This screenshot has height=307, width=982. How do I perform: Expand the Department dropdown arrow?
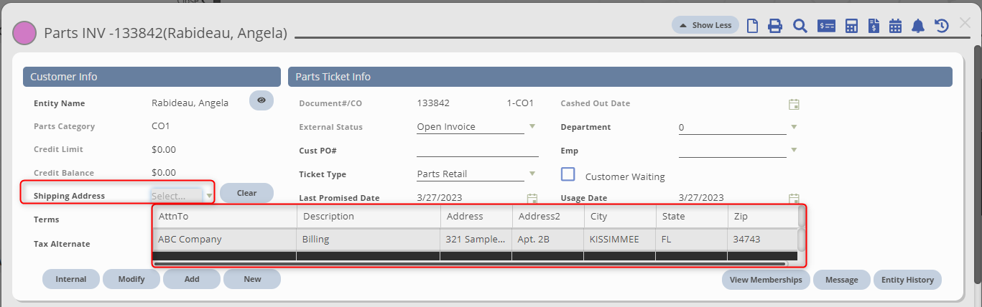point(794,127)
